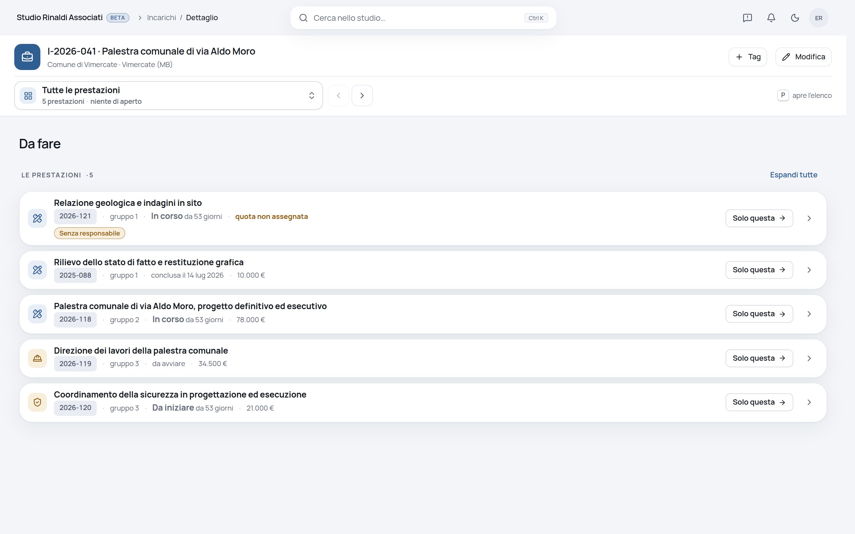Viewport: 855px width, 534px height.
Task: Click the search magnifier icon
Action: click(x=303, y=18)
